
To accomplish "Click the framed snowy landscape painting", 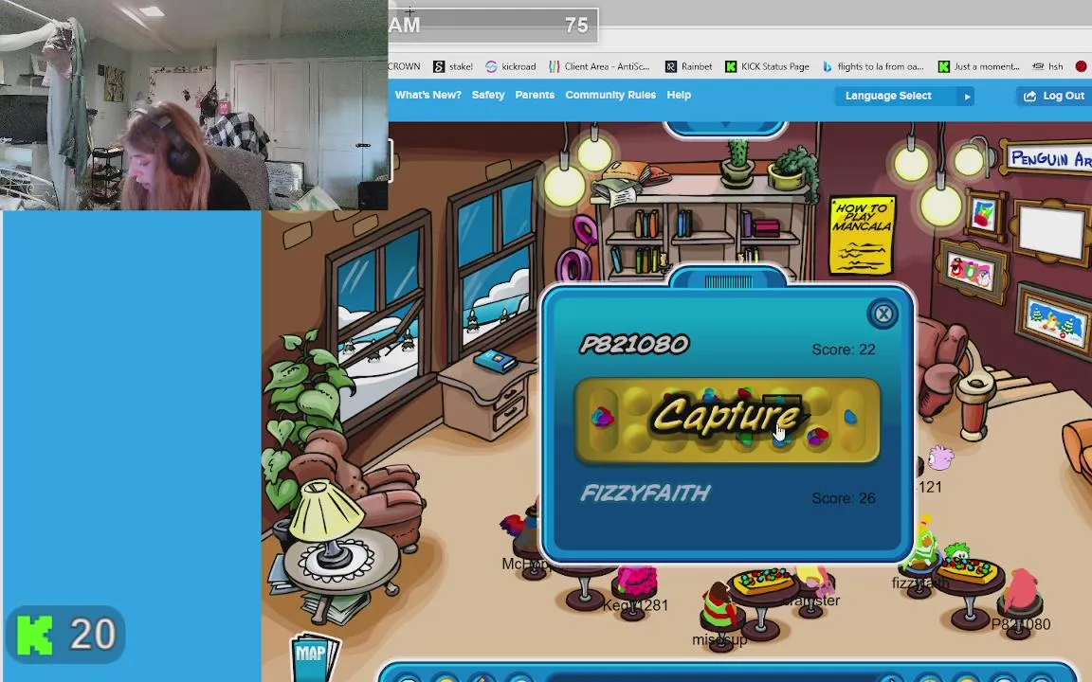I will 1054,319.
